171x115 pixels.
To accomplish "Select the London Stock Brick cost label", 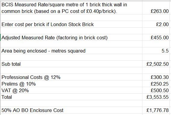I will coord(71,24).
